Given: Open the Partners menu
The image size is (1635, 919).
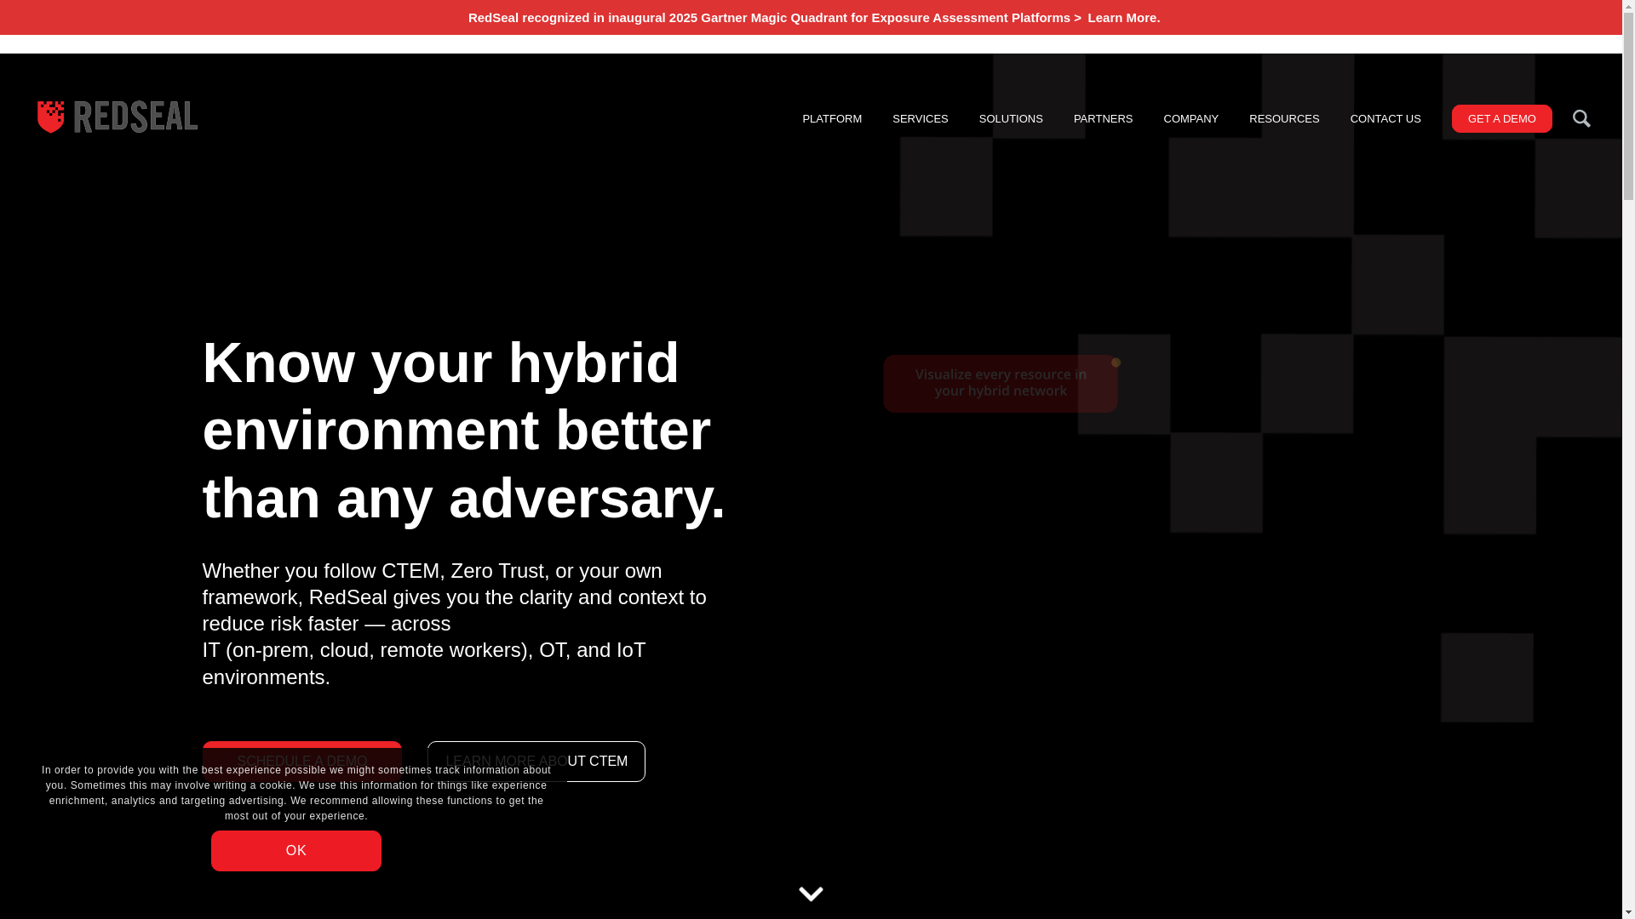Looking at the screenshot, I should [1103, 119].
